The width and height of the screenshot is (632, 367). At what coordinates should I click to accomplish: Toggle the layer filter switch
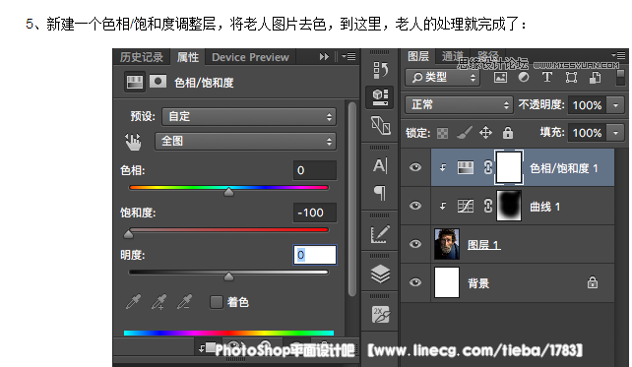[x=621, y=77]
